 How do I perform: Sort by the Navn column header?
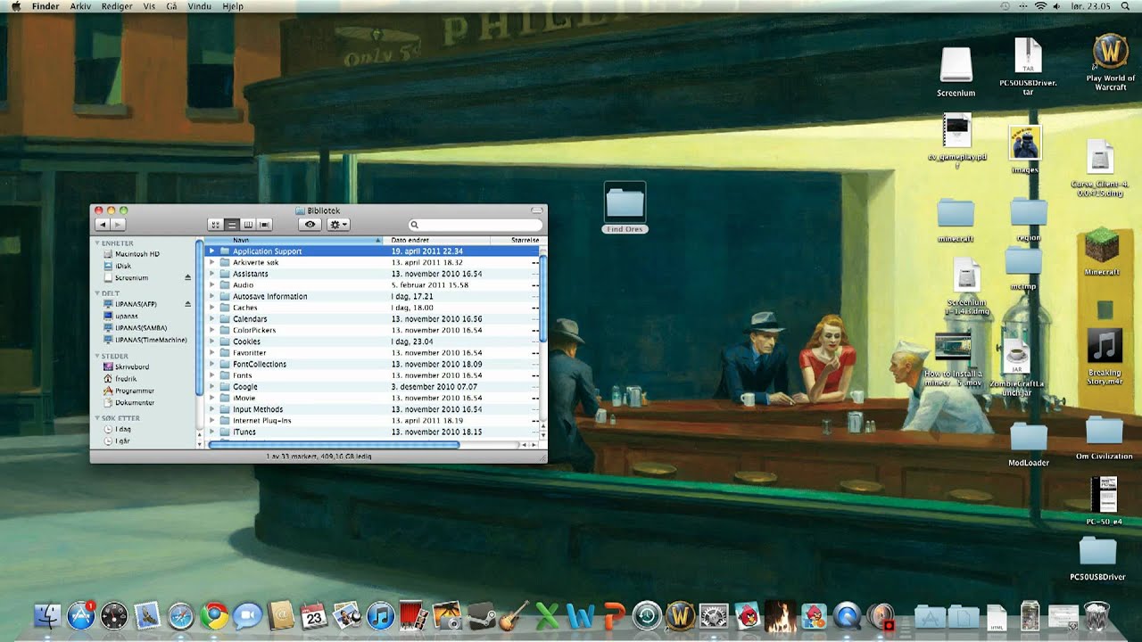294,240
